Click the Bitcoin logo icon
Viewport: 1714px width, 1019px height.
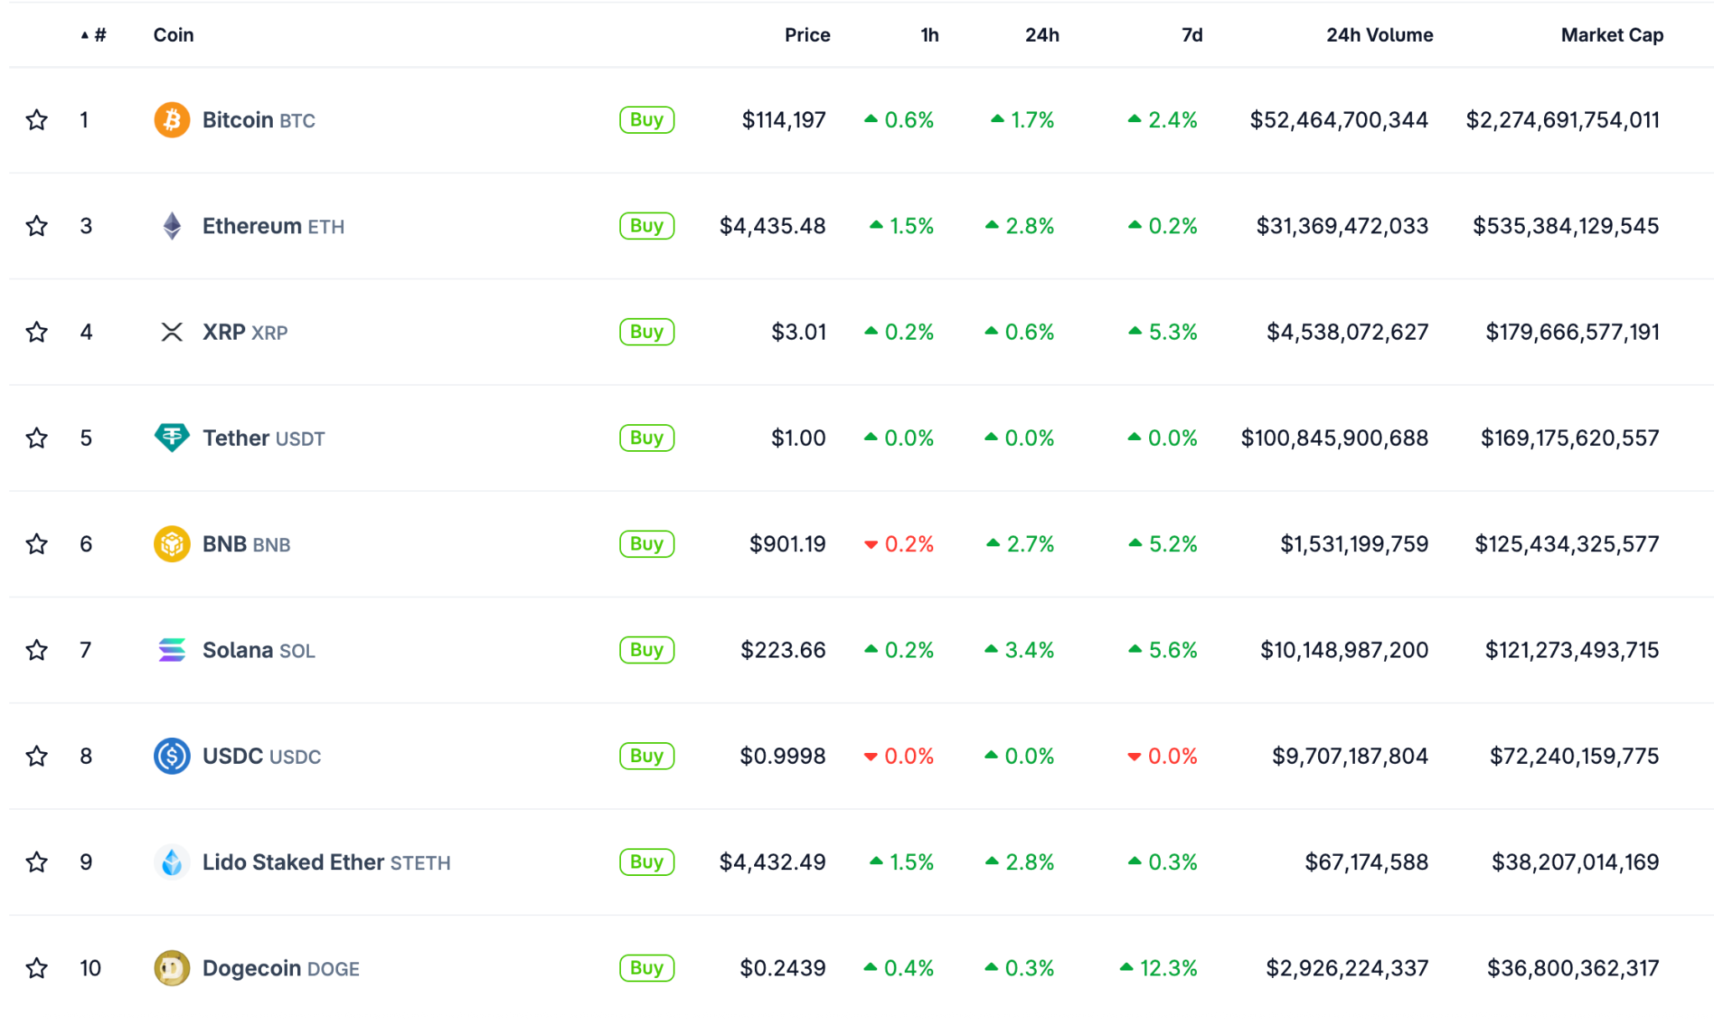coord(172,120)
